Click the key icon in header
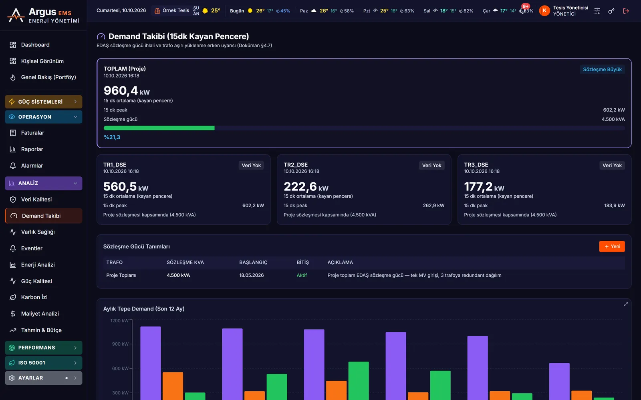Image resolution: width=641 pixels, height=400 pixels. [611, 11]
